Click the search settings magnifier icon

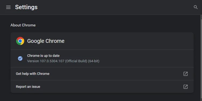pyautogui.click(x=196, y=7)
